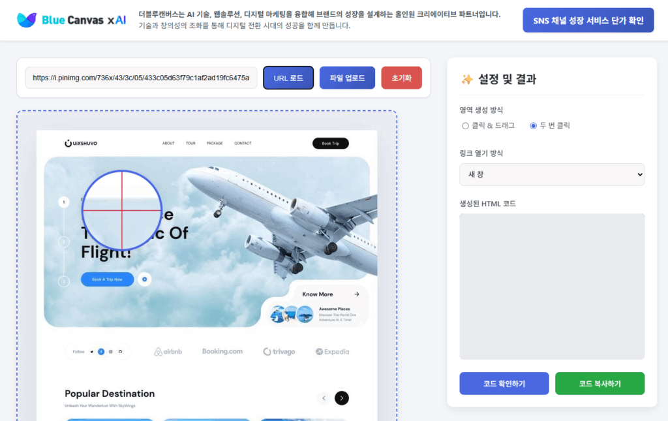This screenshot has height=421, width=668.
Task: Click the 코드 확인하기 button
Action: click(x=504, y=384)
